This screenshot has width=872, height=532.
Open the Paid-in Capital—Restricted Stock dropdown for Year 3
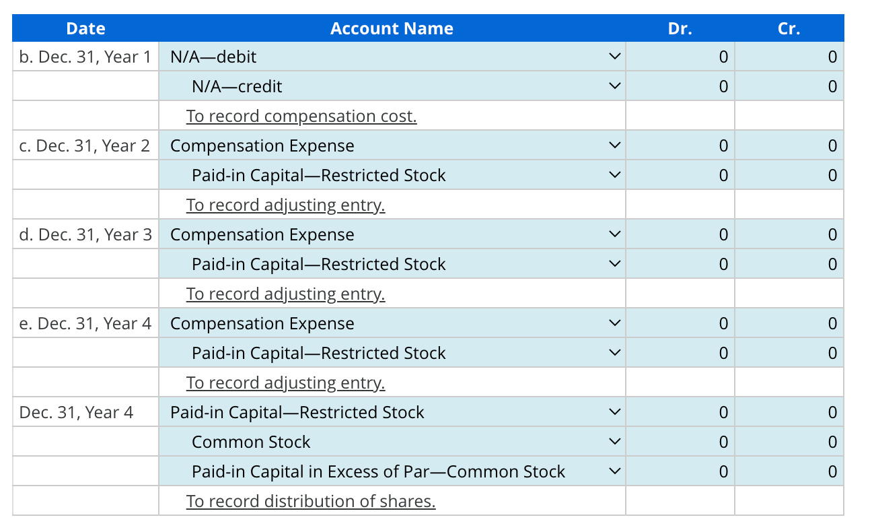coord(614,263)
